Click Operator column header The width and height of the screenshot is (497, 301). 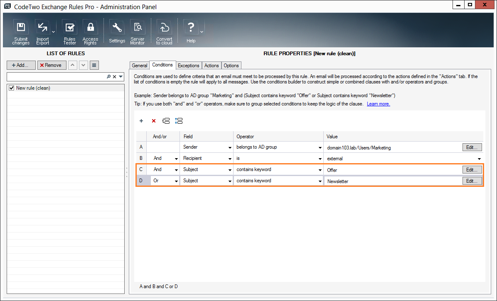(x=278, y=137)
